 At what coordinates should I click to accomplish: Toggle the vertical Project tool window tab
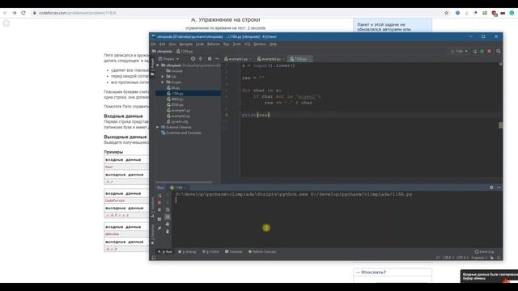pyautogui.click(x=152, y=68)
